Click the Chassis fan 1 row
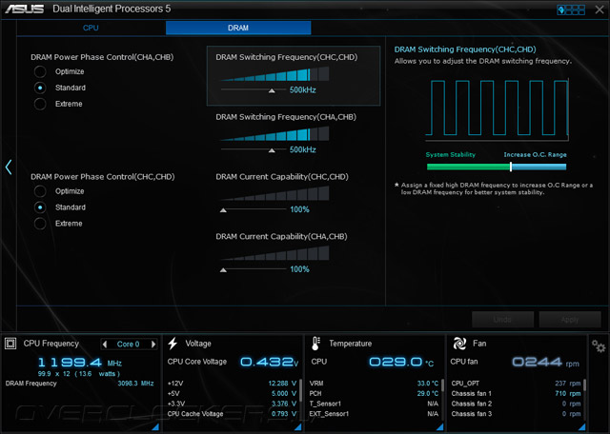The height and width of the screenshot is (434, 610). [516, 394]
